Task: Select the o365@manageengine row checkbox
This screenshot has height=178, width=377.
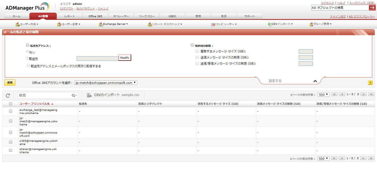Action: point(11,142)
